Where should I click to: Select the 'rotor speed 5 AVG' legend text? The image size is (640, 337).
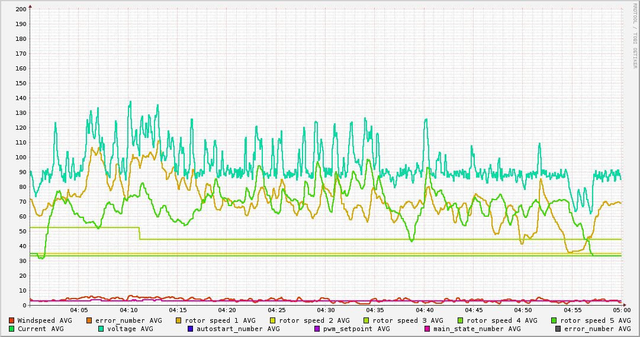coord(596,320)
